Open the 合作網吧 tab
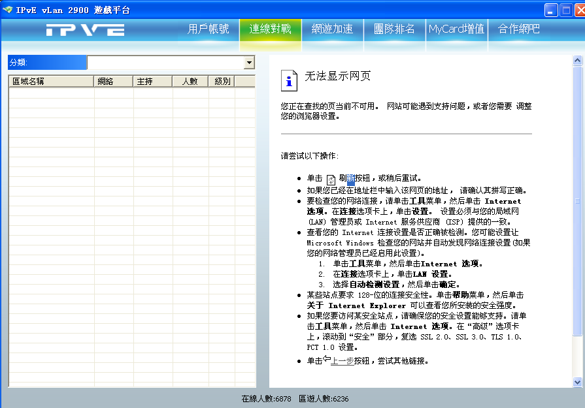Viewport: 585px width, 408px height. [x=519, y=29]
